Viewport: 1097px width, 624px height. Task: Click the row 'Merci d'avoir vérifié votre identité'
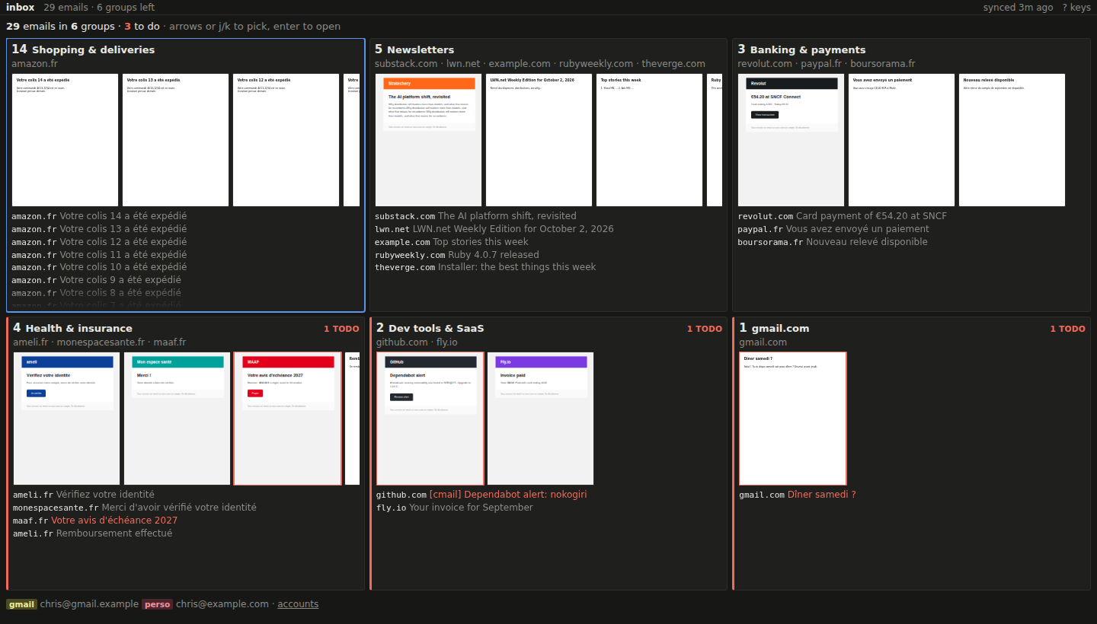click(x=187, y=508)
